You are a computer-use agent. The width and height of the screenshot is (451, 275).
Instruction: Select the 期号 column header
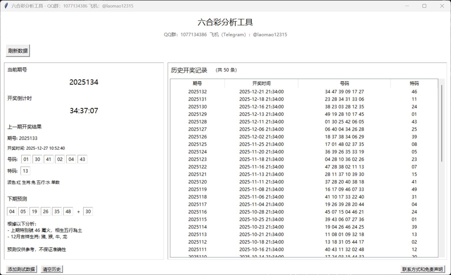tap(197, 83)
